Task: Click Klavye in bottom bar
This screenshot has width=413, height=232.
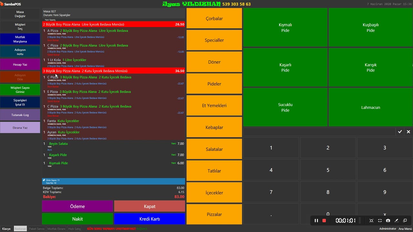Action: [x=6, y=229]
